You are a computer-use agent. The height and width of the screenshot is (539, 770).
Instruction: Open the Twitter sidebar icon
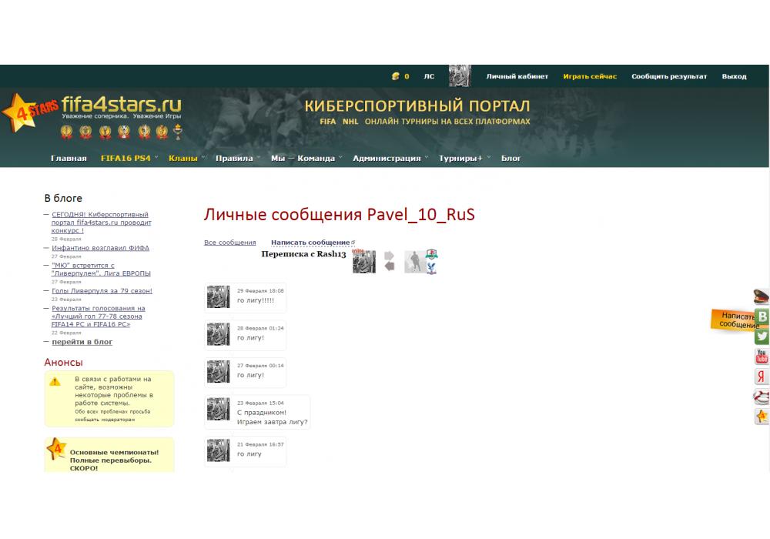pyautogui.click(x=762, y=336)
